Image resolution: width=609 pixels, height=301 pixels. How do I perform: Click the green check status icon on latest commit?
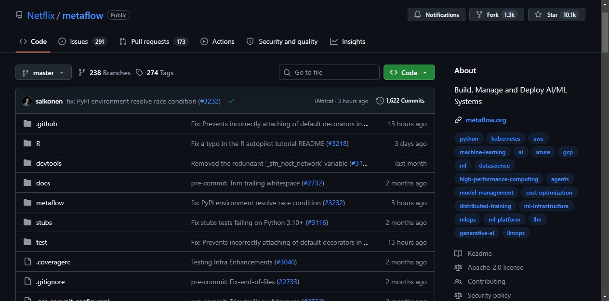pos(231,101)
